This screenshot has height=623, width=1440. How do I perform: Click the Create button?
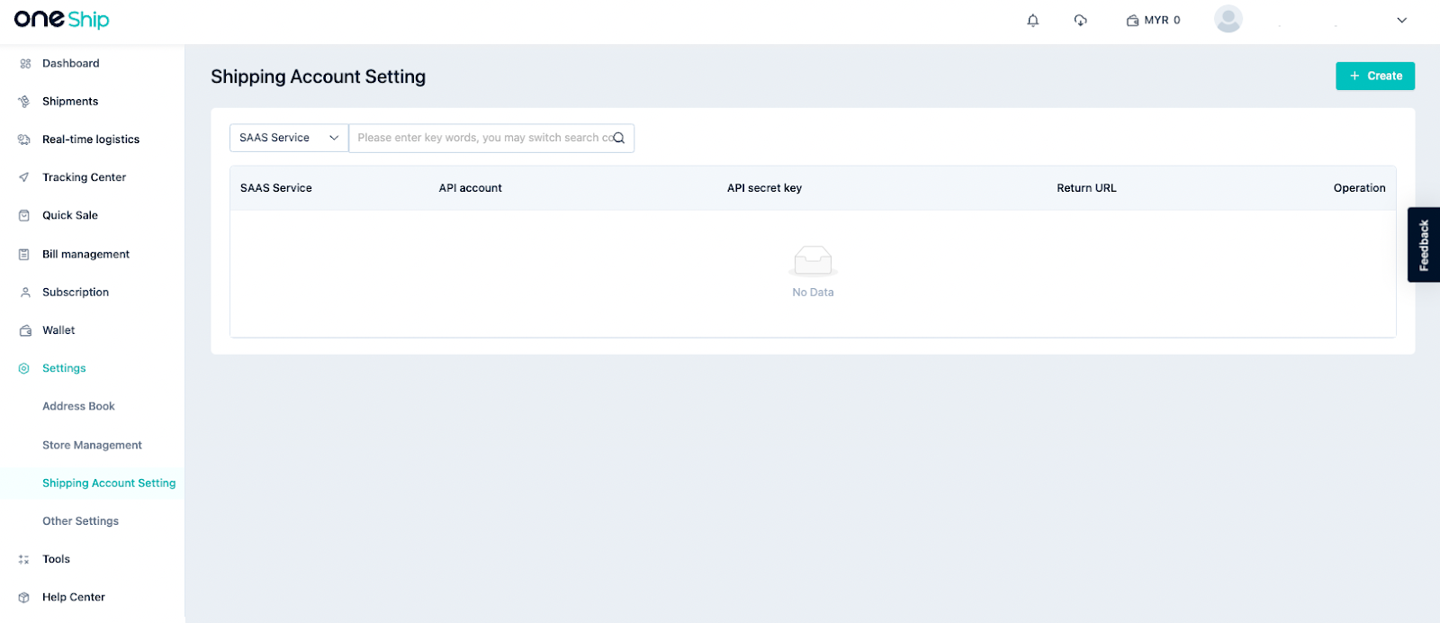[1375, 77]
